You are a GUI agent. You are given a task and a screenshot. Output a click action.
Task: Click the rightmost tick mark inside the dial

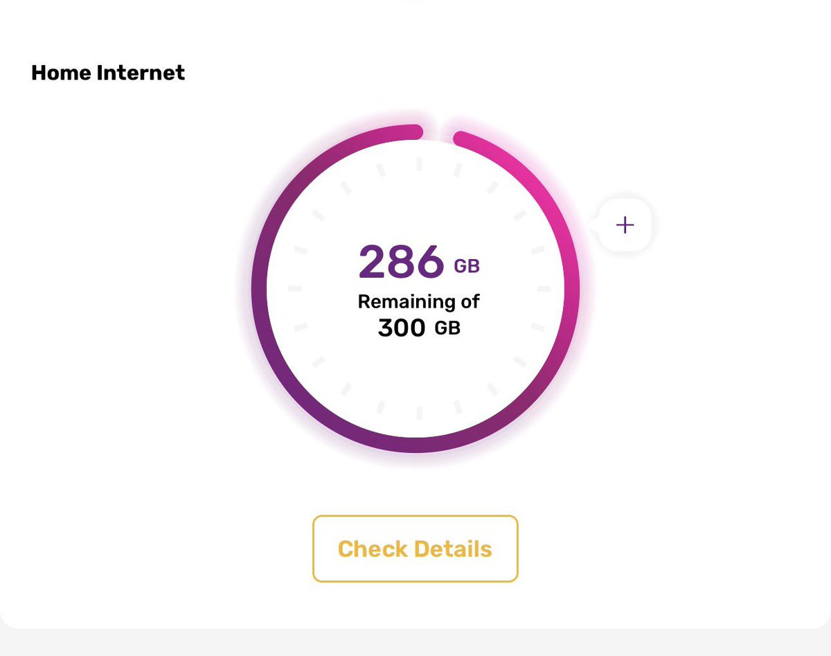(544, 288)
